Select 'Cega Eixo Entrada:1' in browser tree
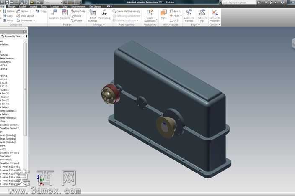 point(10,153)
